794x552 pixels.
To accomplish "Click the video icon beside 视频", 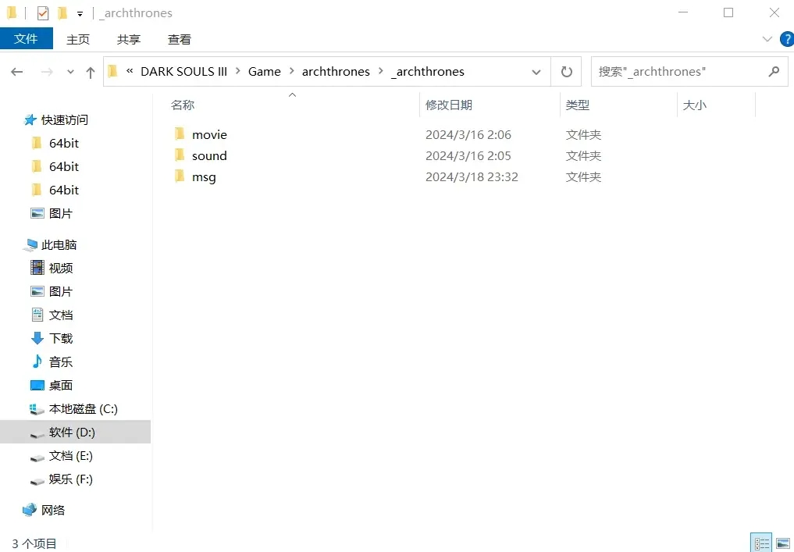I will click(x=37, y=268).
